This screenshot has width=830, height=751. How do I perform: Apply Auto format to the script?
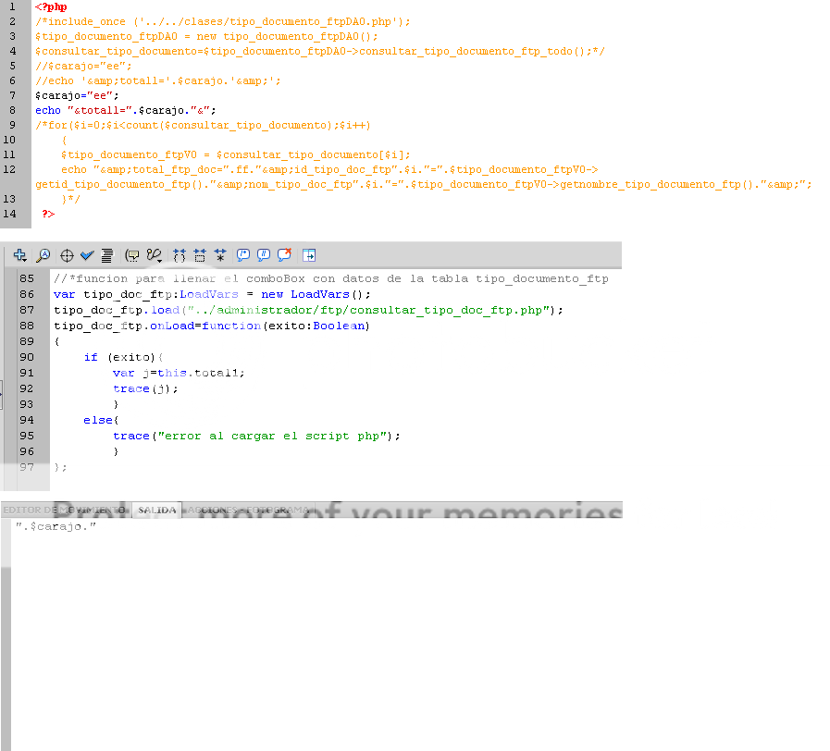pos(107,255)
